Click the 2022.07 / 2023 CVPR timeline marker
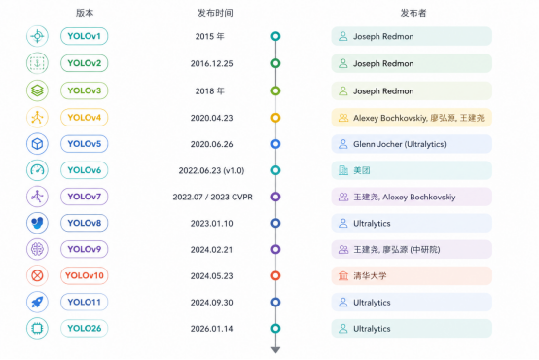This screenshot has height=360, width=539. 275,197
